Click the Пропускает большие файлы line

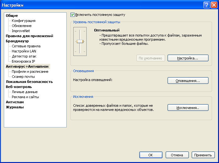click(124, 44)
